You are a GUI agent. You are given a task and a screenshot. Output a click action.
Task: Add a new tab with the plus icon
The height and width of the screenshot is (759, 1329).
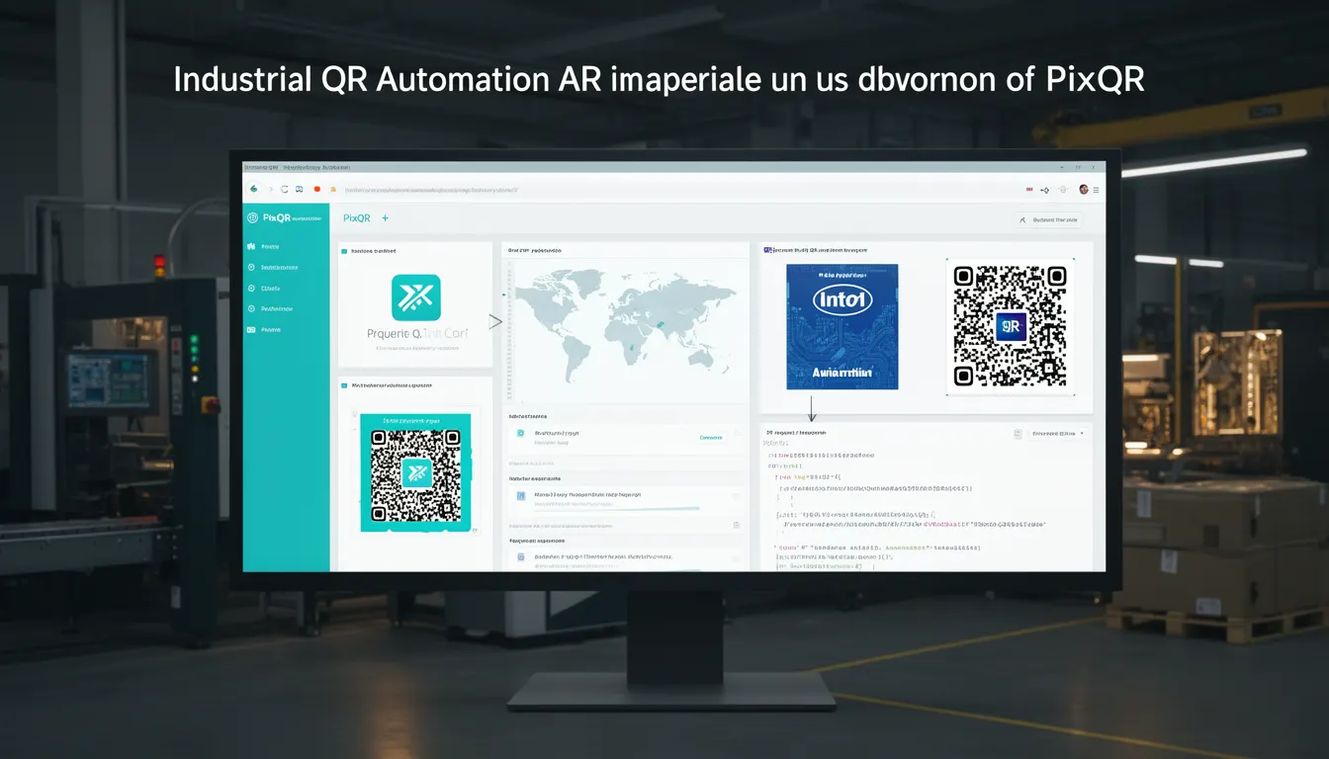pos(385,217)
